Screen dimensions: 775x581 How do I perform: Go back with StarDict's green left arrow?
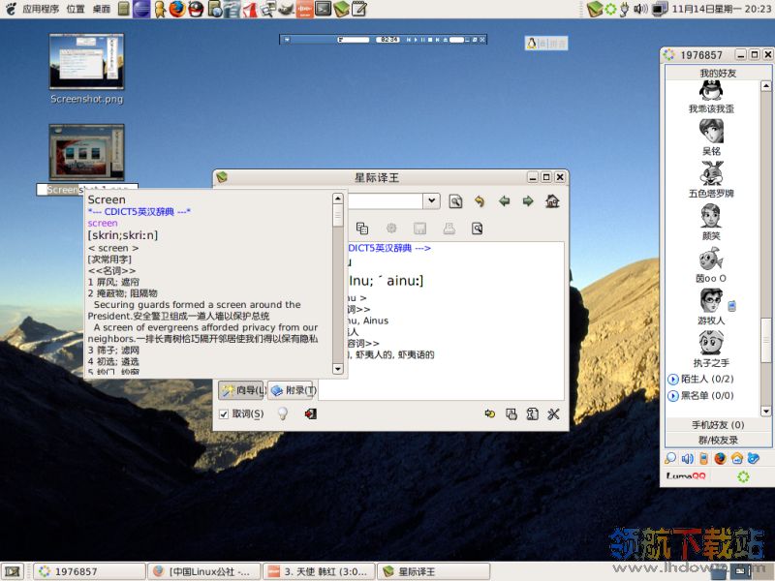point(504,201)
